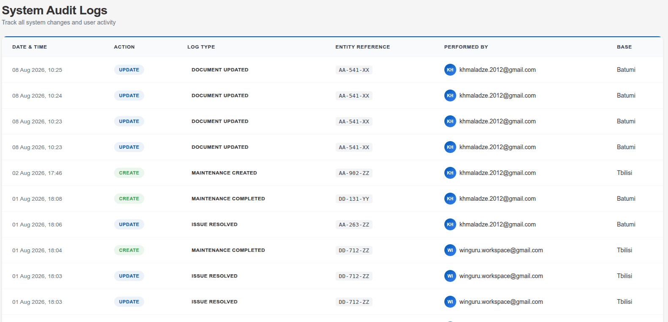Select Batumi in the 18:08 row
Viewport: 668px width, 322px height.
pos(626,199)
